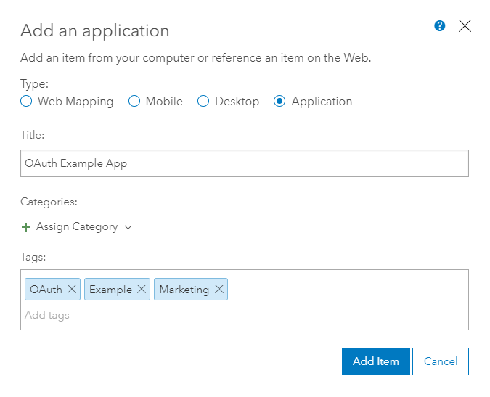Expand the Assign Category dropdown
Screen dimensions: 490x397
[x=77, y=227]
